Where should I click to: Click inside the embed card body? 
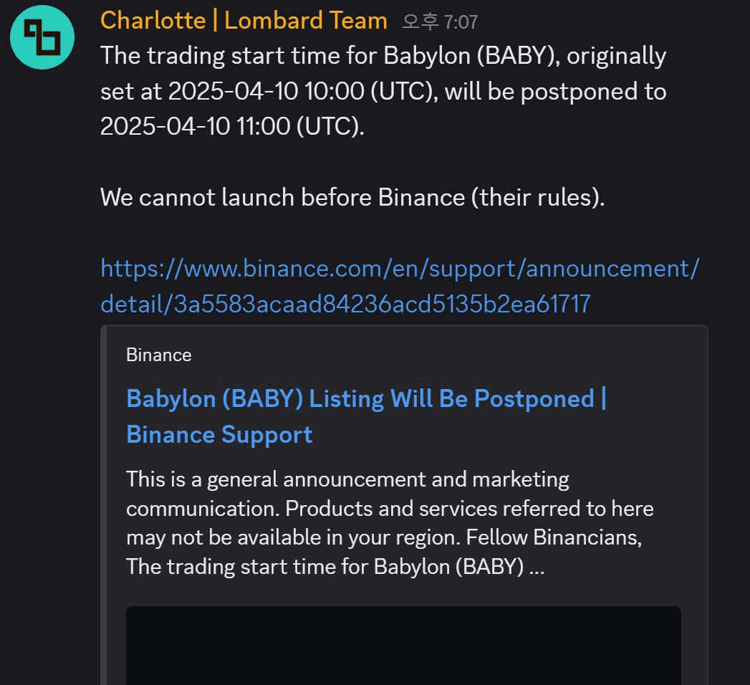403,502
